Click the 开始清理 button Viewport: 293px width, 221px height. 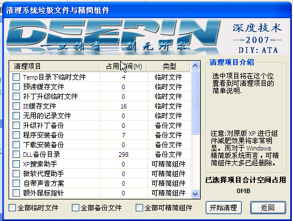pos(223,208)
